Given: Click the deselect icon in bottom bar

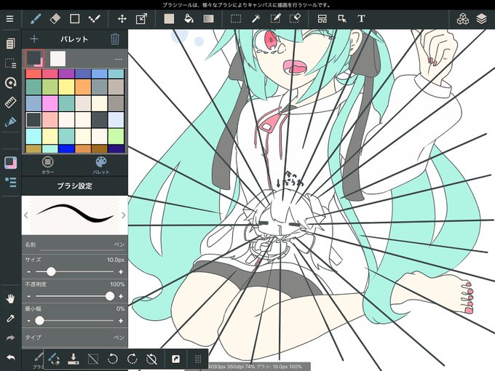Looking at the screenshot, I should 93,359.
